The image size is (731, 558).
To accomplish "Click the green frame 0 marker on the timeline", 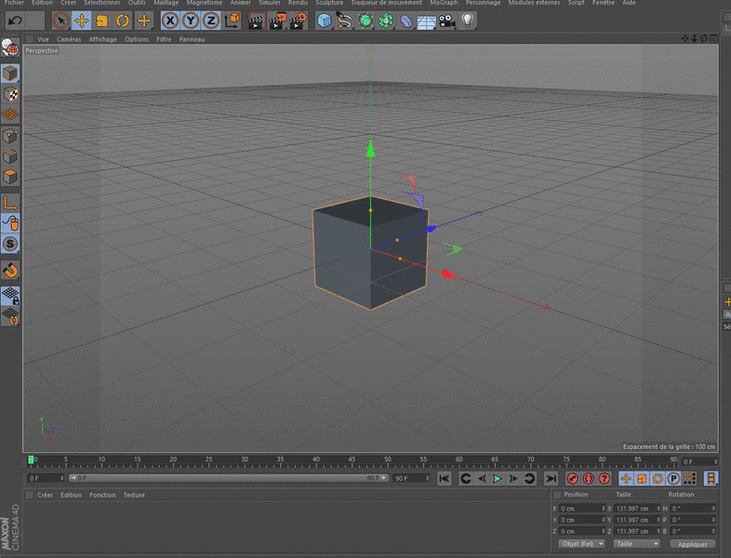I will (31, 460).
